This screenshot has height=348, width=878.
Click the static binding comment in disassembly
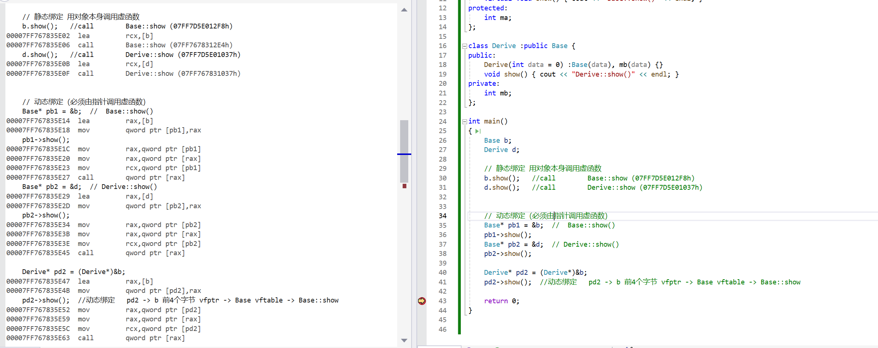(x=81, y=17)
